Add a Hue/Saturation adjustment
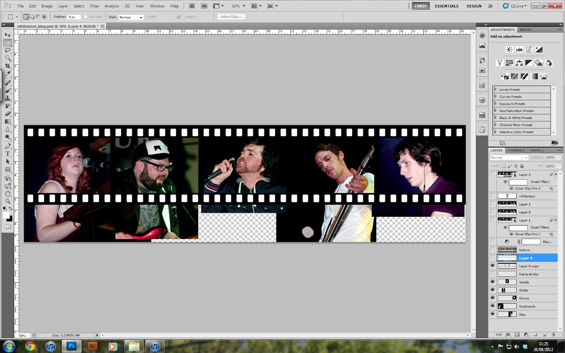Image resolution: width=565 pixels, height=353 pixels. coord(509,63)
